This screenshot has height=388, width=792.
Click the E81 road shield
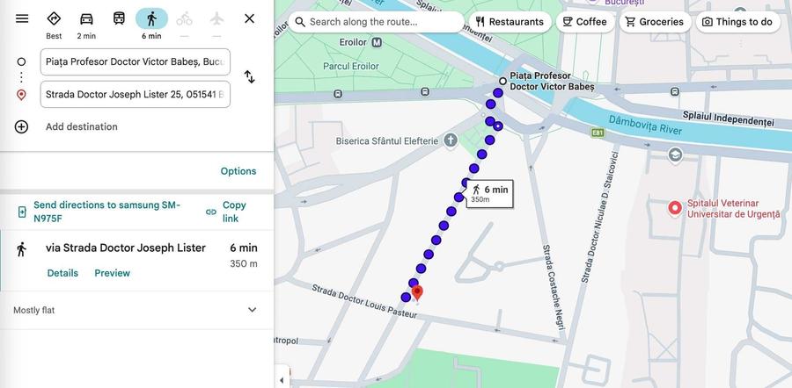598,133
